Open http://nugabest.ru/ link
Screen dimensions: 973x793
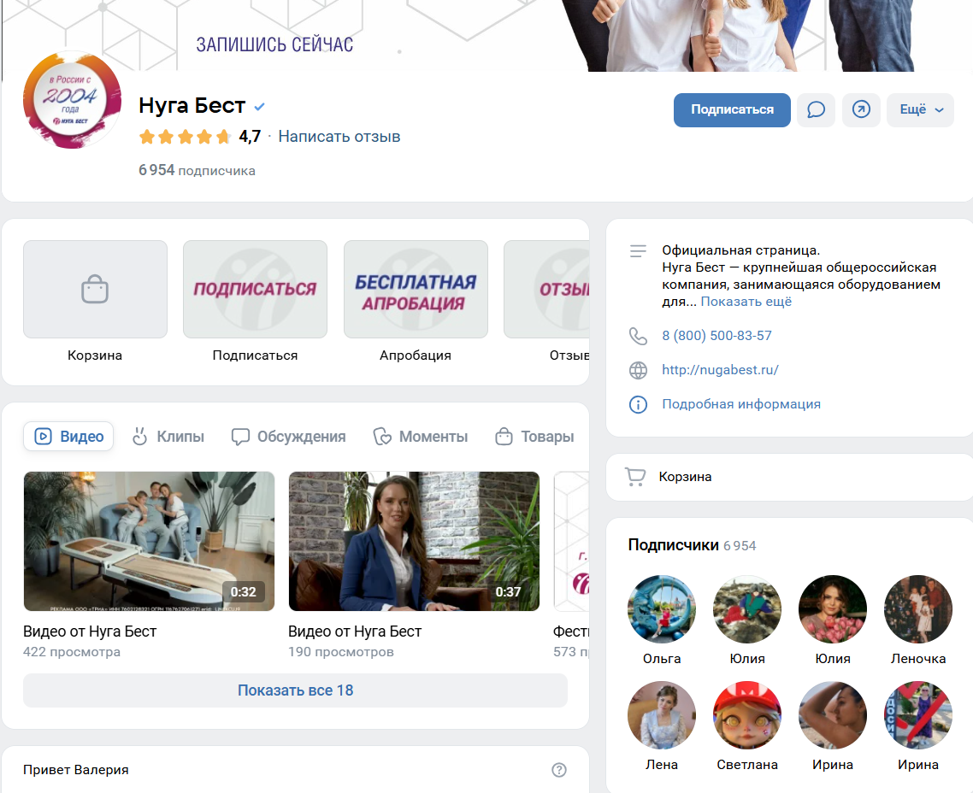(720, 369)
